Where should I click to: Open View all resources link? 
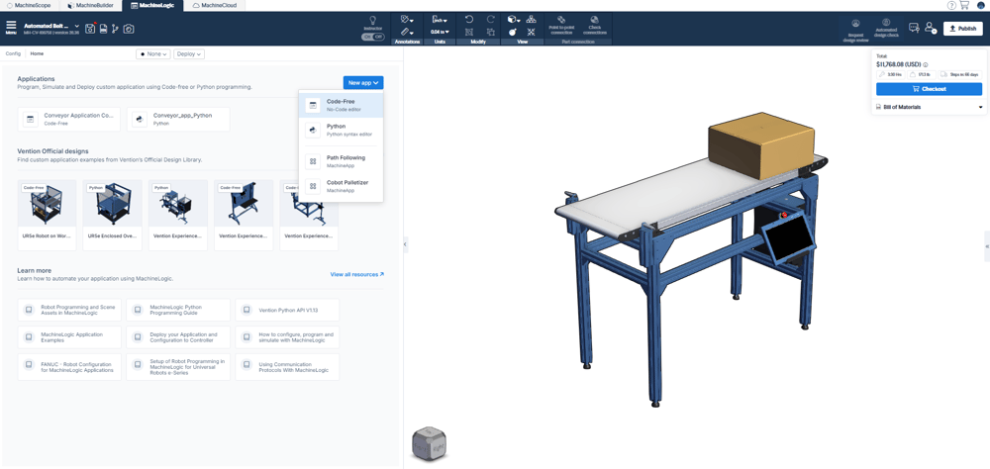coord(356,275)
